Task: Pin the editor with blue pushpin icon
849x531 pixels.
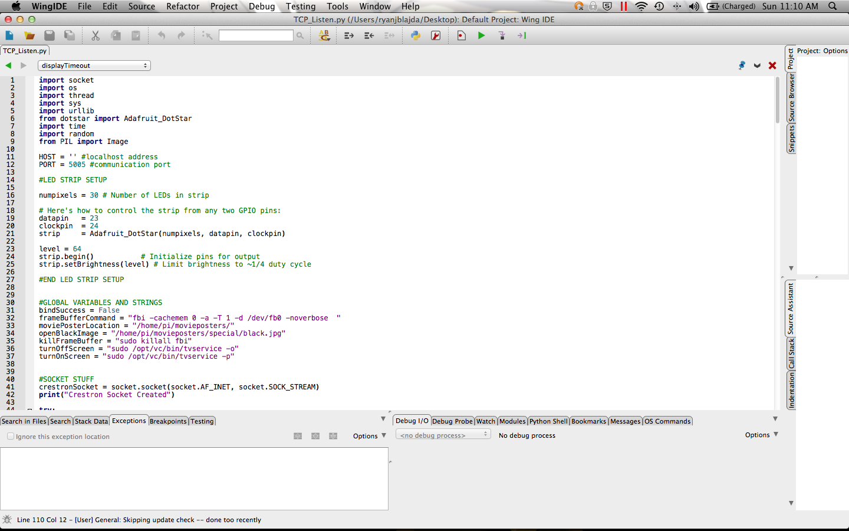Action: tap(742, 65)
